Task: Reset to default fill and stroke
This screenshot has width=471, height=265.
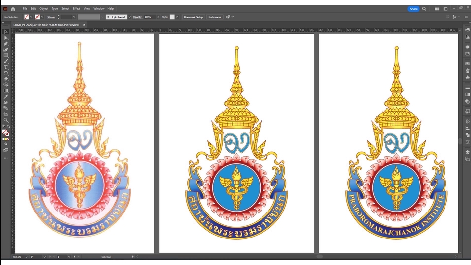Action: (3, 127)
